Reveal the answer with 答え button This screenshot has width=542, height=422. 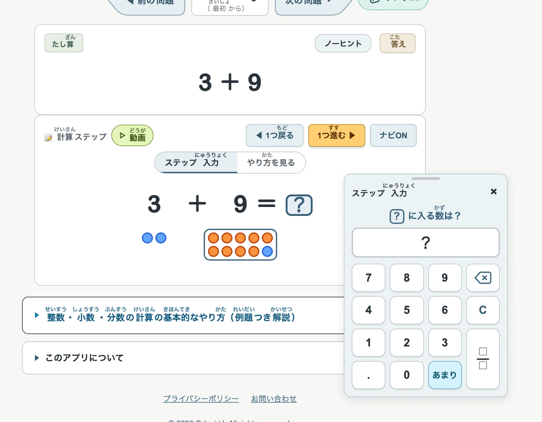pos(398,43)
